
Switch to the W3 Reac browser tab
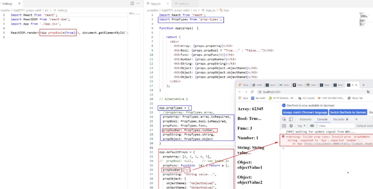284,85
